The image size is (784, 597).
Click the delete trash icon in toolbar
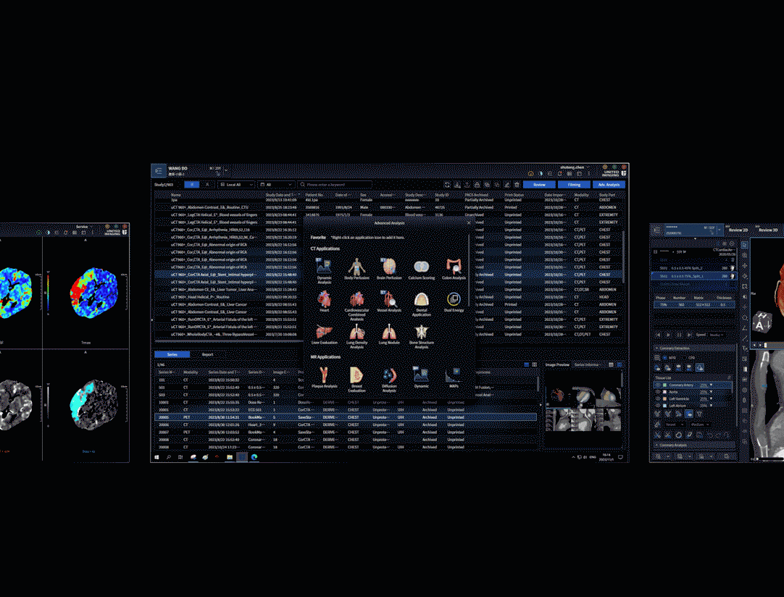(517, 185)
